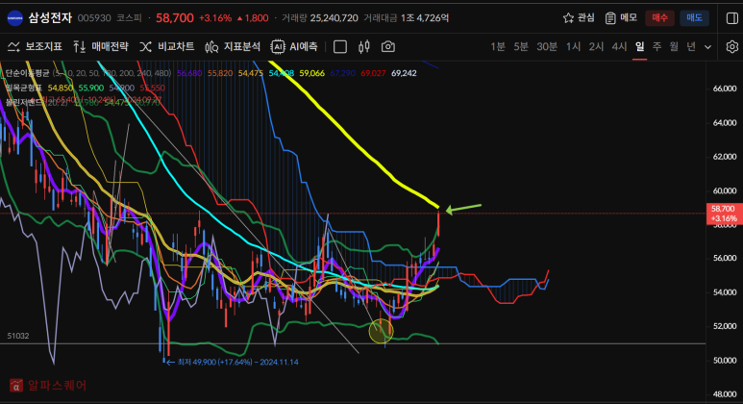Screen dimensions: 743x404
Task: Click the 60,000 price axis label
Action: click(725, 190)
